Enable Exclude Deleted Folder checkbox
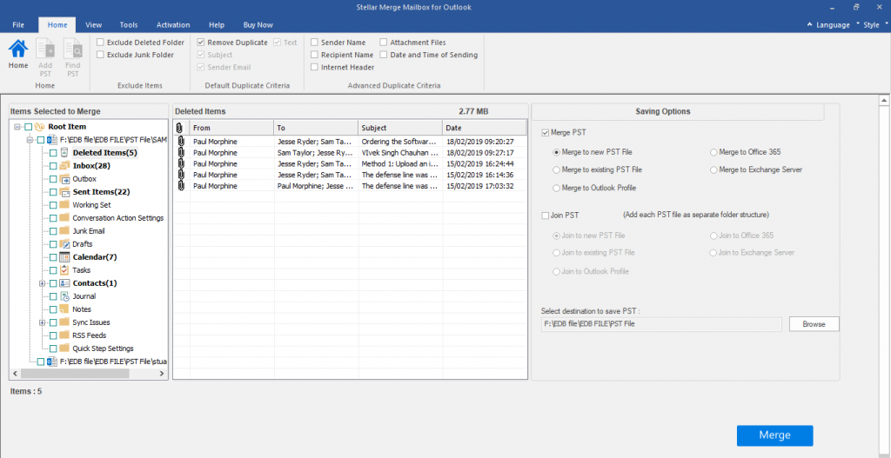Viewport: 891px width, 458px height. (x=100, y=43)
